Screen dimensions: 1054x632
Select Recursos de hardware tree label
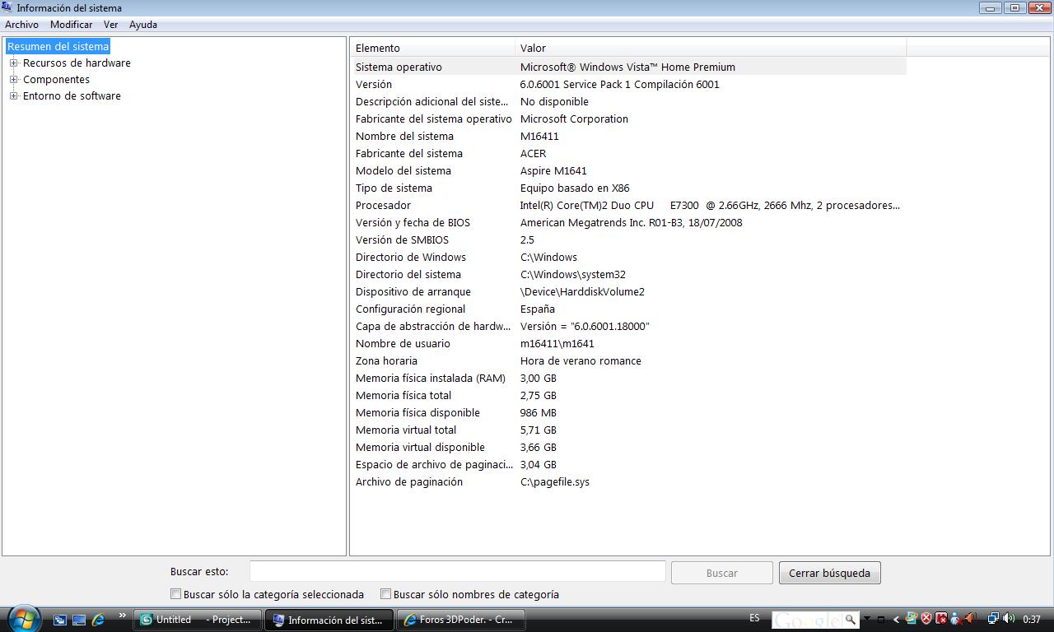[x=77, y=63]
